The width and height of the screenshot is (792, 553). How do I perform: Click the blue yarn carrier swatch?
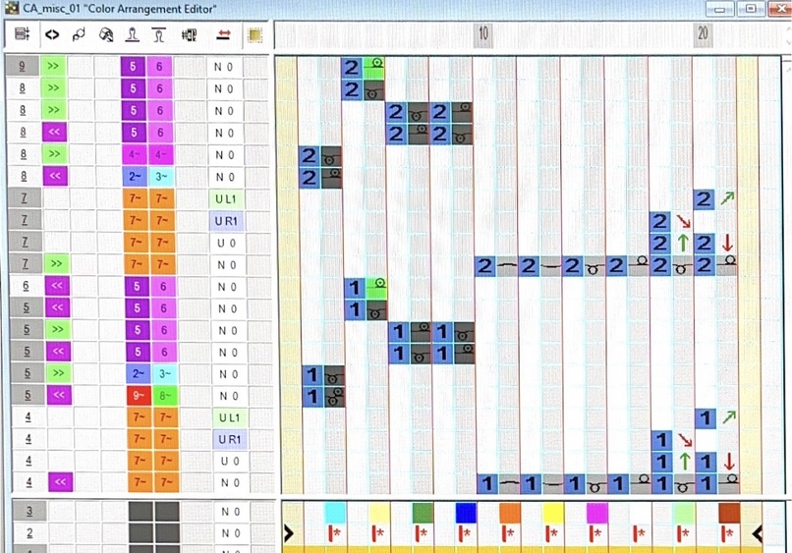coord(466,512)
